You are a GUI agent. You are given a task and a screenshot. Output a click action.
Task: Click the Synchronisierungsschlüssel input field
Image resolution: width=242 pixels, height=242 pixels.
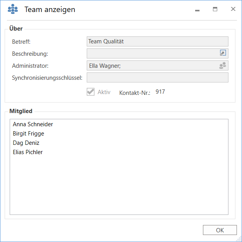coord(157,78)
